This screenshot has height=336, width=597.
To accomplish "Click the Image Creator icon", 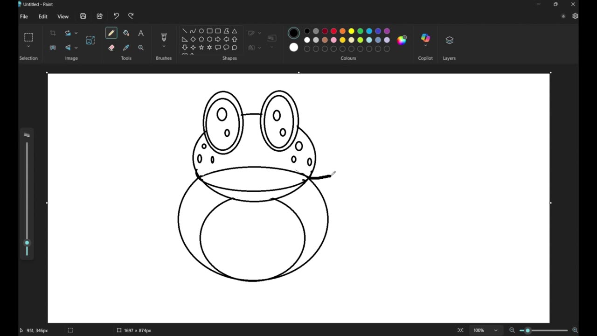I will (90, 40).
